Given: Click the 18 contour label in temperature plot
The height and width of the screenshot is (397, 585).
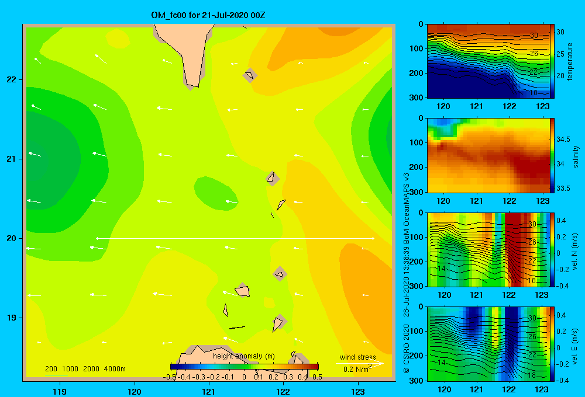Looking at the screenshot, I should 534,92.
